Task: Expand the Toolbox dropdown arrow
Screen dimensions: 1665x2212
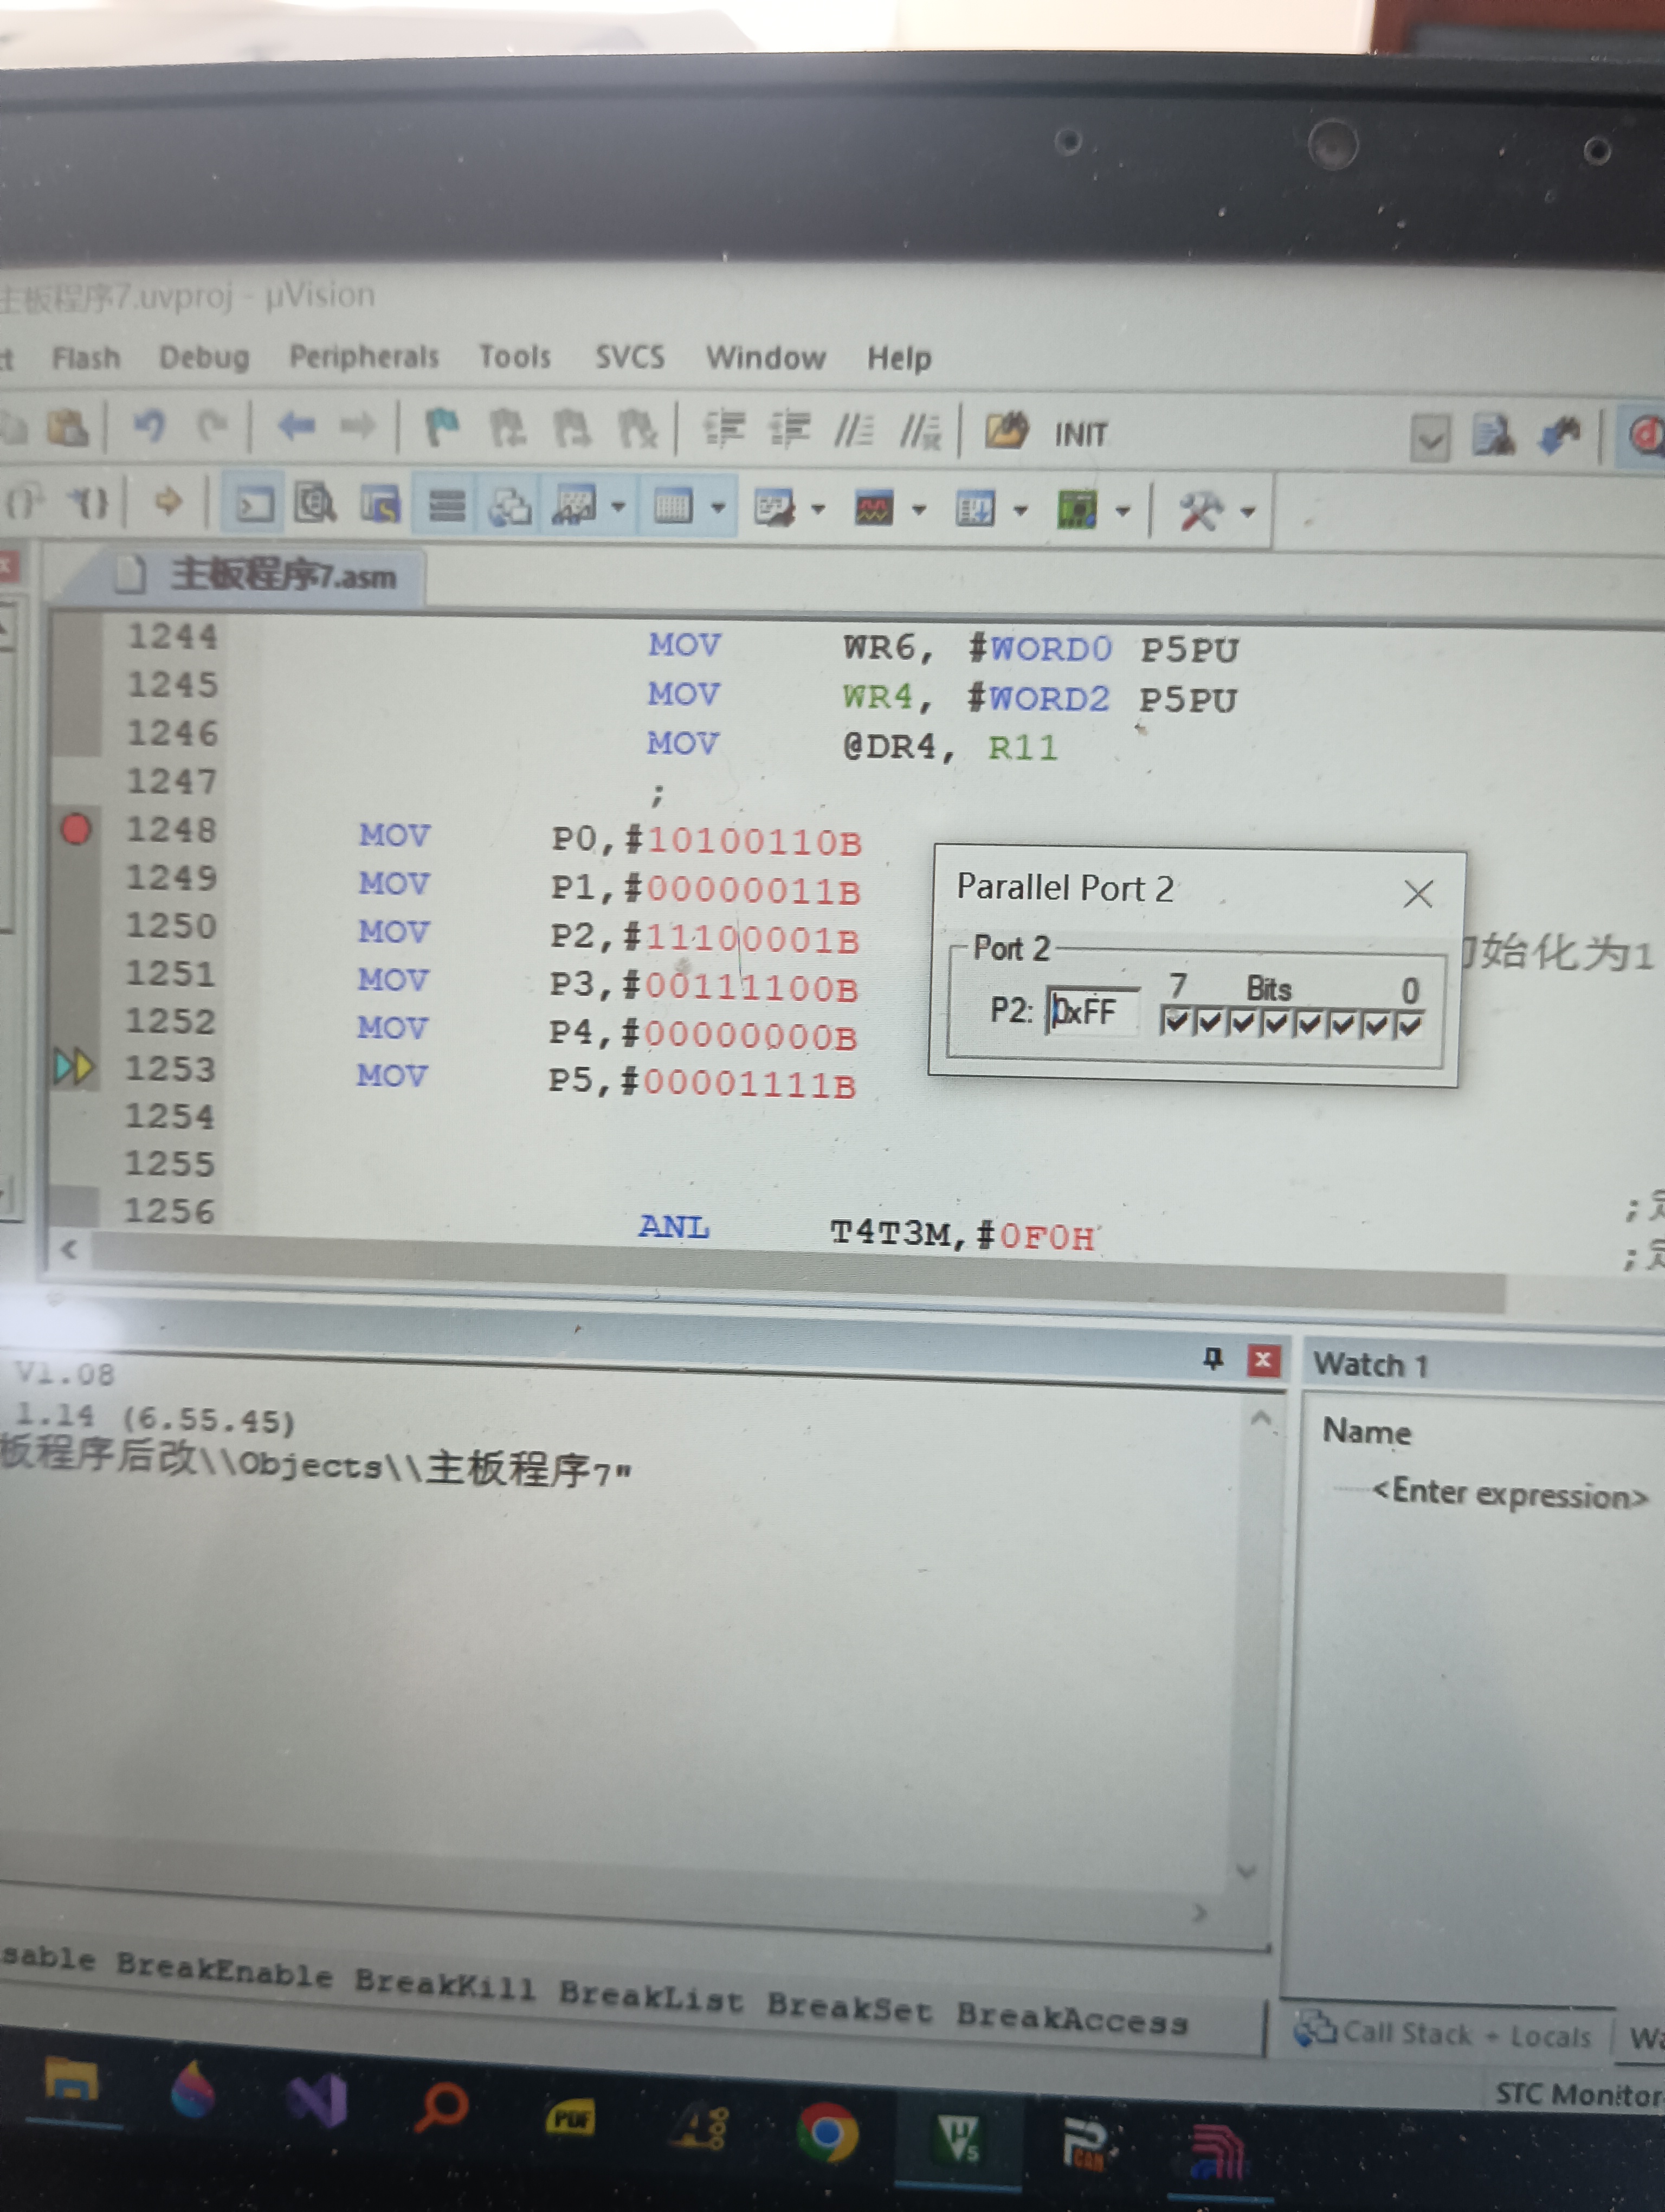Action: click(x=1248, y=513)
